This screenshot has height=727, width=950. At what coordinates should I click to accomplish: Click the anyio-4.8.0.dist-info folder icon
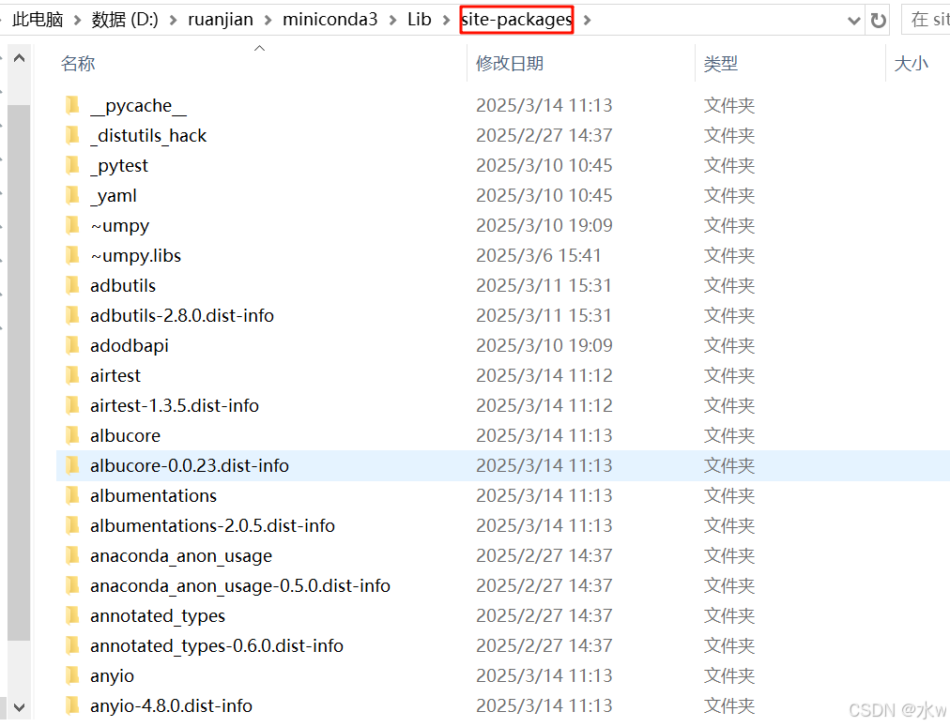tap(72, 705)
